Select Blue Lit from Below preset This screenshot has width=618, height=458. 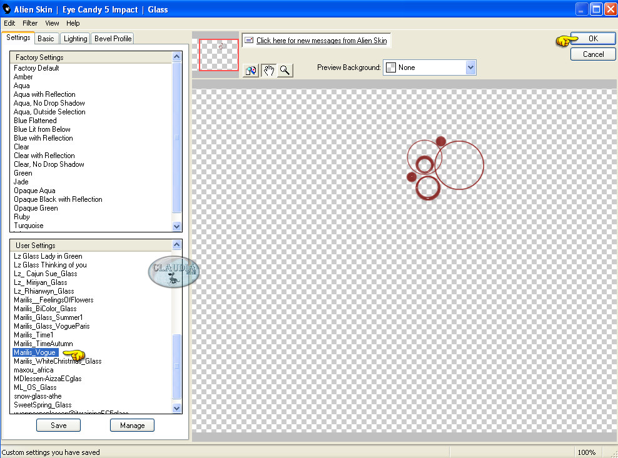click(42, 129)
